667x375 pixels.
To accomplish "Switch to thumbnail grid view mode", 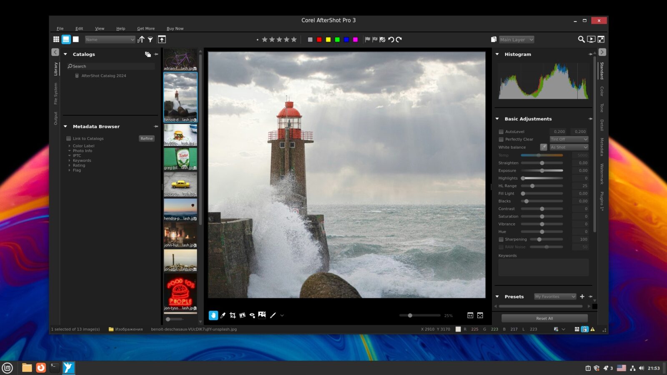I will click(x=56, y=39).
